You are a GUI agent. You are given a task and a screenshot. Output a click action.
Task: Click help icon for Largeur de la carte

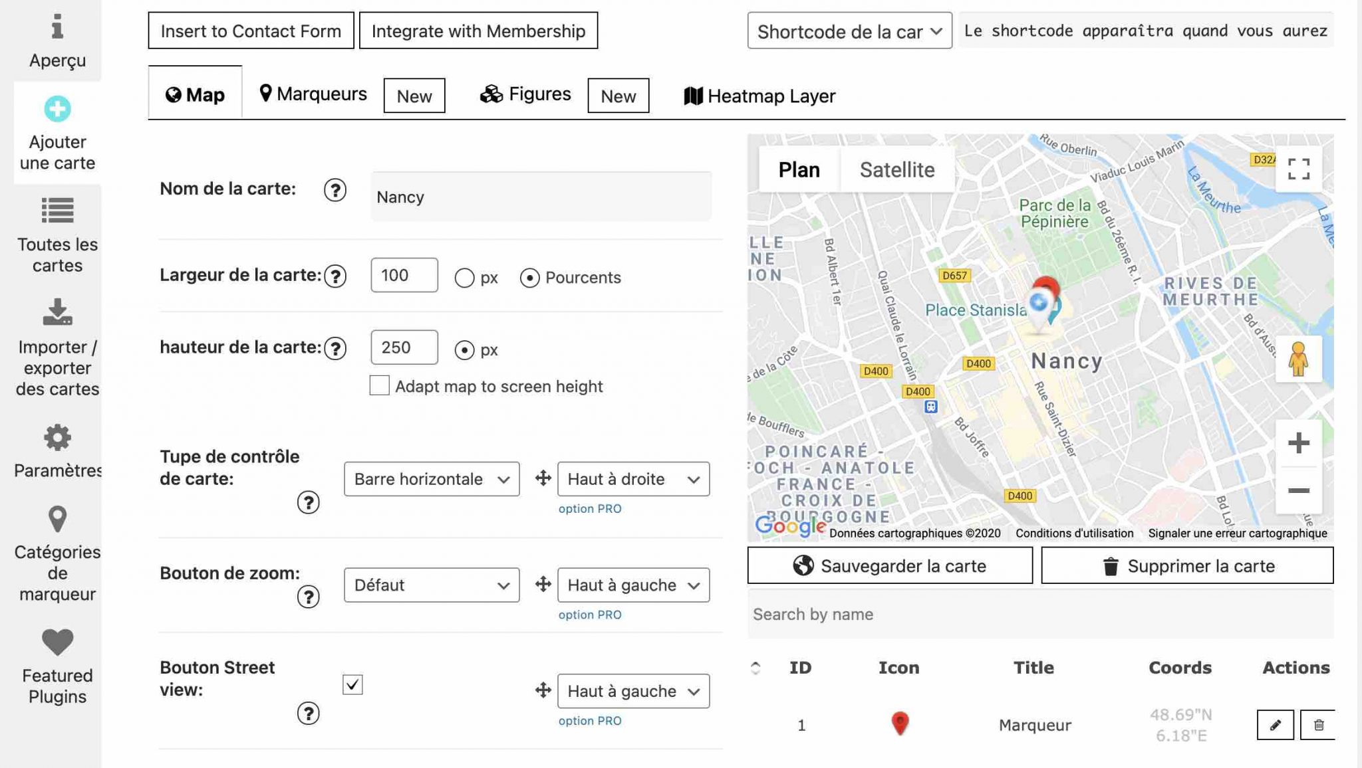coord(335,276)
